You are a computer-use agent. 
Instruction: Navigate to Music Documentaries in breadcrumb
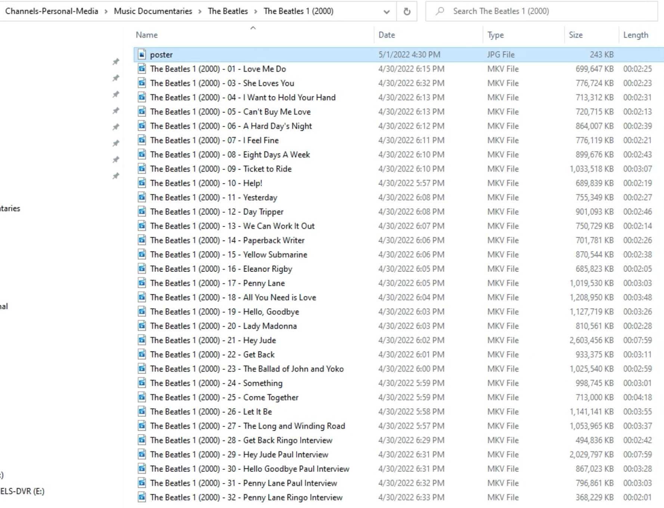click(x=153, y=11)
